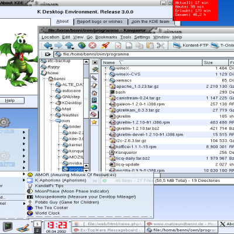Viewport: 234px width, 234px height.
Task: Clear the location bar with arrow-X icon
Action: (47, 54)
